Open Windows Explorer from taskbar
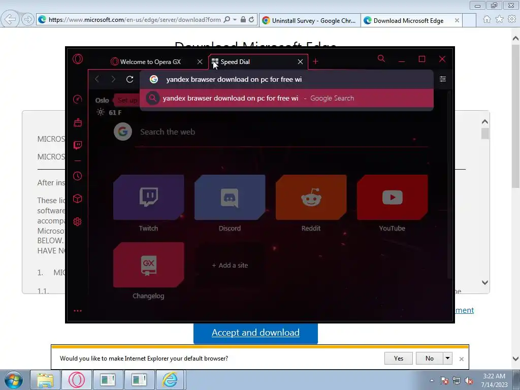Image resolution: width=520 pixels, height=390 pixels. [45, 380]
